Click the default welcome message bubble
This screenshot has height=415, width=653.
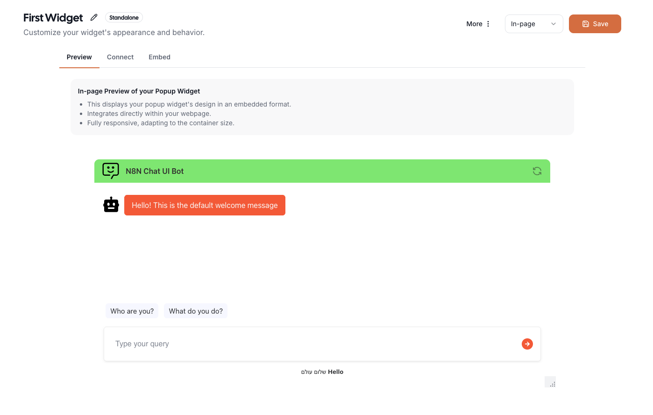point(205,205)
